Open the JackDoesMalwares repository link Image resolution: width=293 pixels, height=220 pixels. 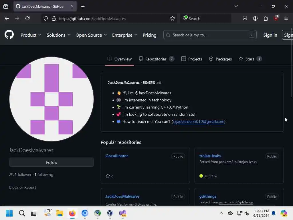pos(122,196)
